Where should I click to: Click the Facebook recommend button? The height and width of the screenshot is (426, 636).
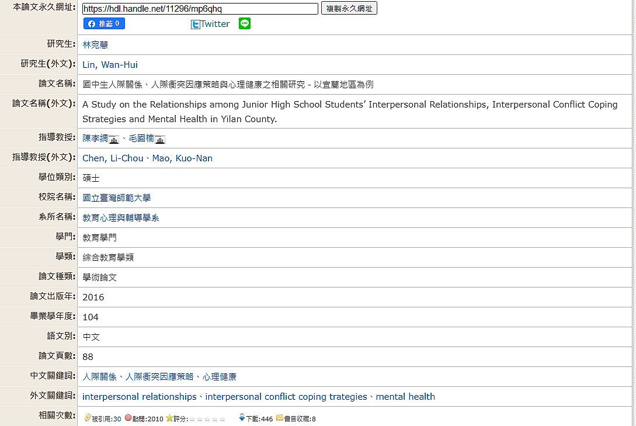coord(104,24)
